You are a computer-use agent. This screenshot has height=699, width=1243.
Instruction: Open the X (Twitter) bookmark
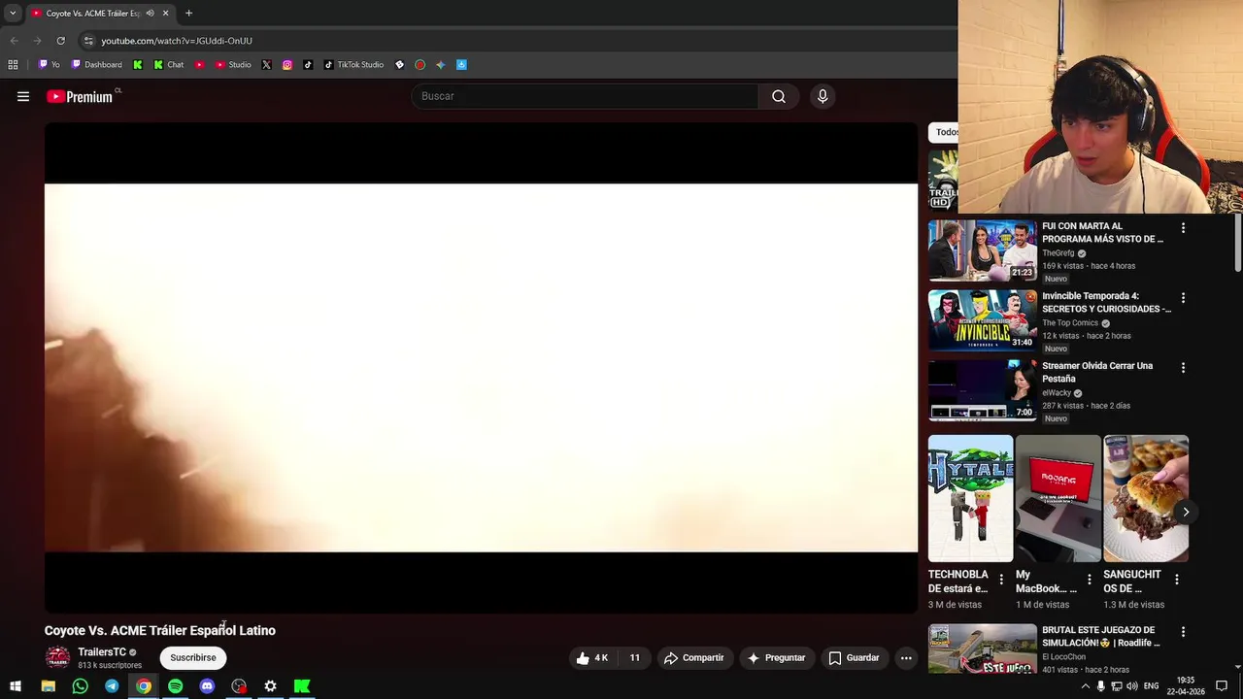click(266, 65)
